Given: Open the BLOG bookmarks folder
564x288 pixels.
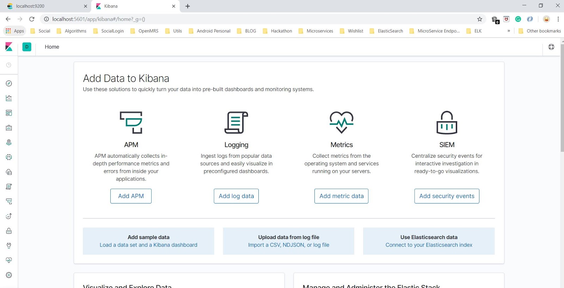Looking at the screenshot, I should [247, 31].
